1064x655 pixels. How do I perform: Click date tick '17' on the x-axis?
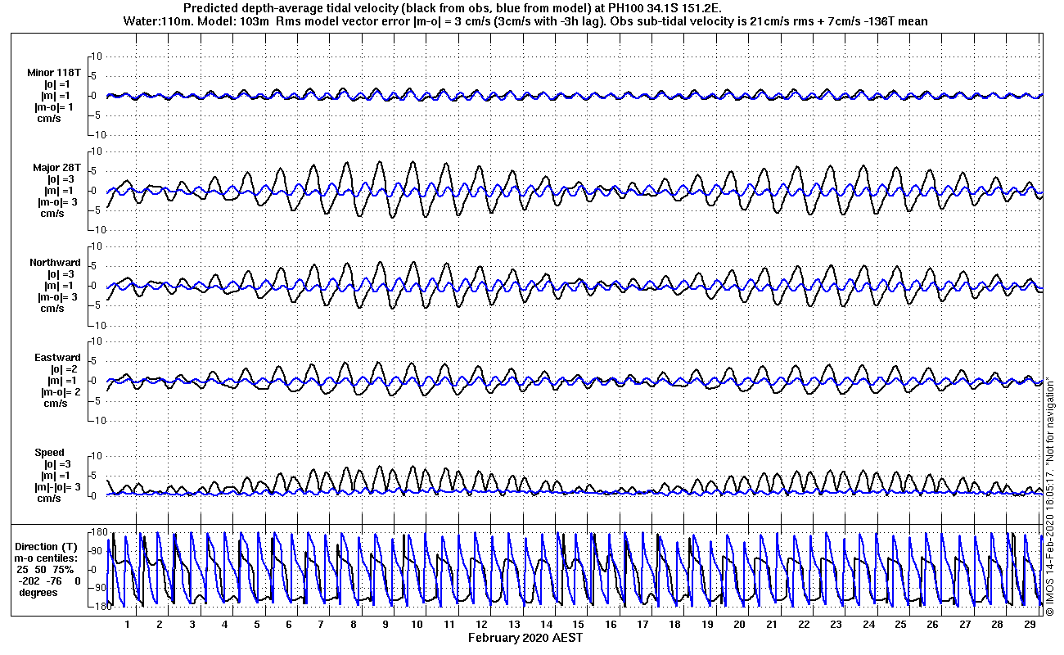[642, 625]
